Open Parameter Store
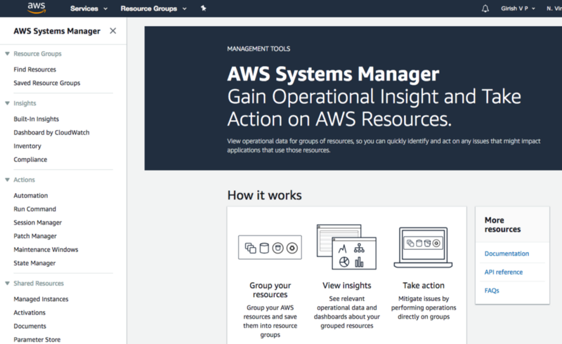The image size is (562, 344). [x=37, y=340]
